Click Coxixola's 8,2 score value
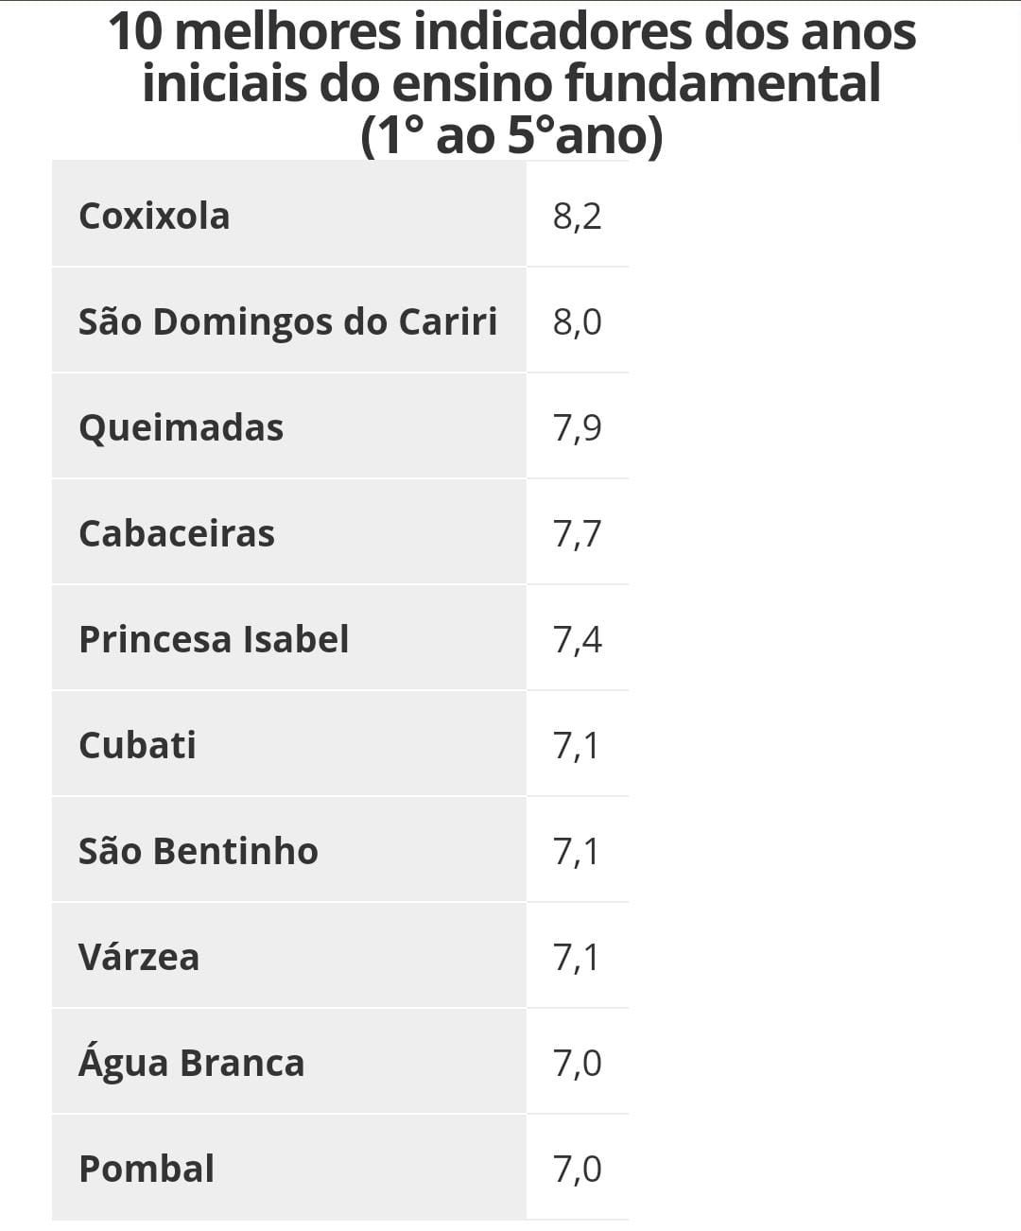The image size is (1021, 1231). (577, 217)
